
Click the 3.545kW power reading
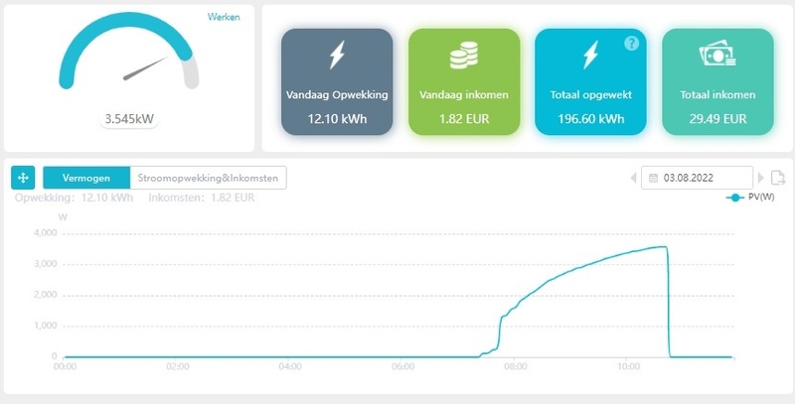[x=129, y=119]
